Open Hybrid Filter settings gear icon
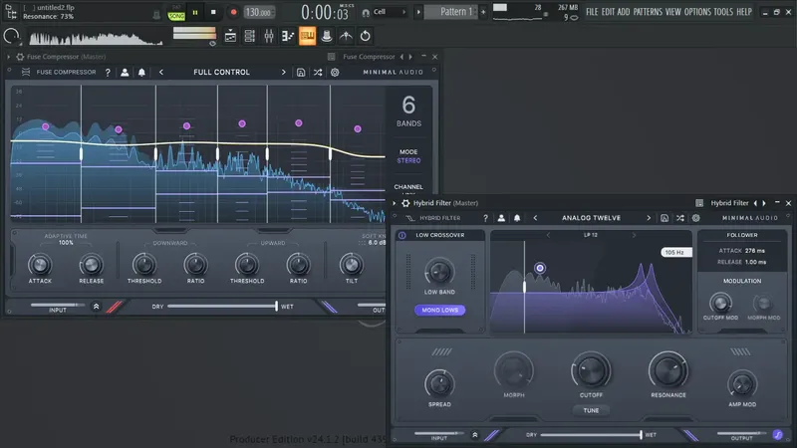The width and height of the screenshot is (797, 448). coord(696,218)
